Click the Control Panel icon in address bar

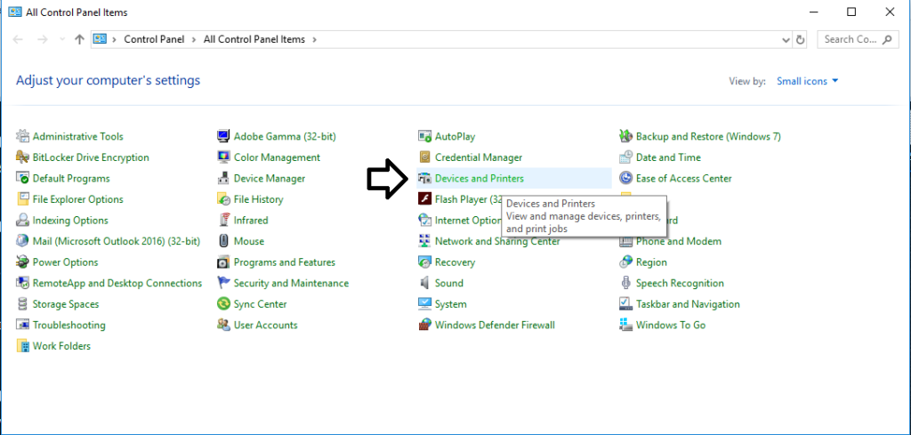tap(100, 39)
